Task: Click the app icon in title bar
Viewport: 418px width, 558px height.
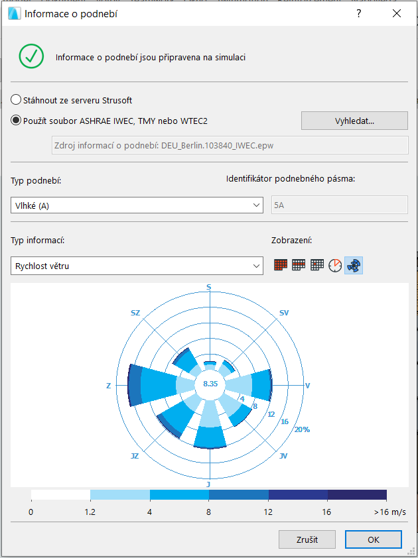Action: (x=13, y=13)
